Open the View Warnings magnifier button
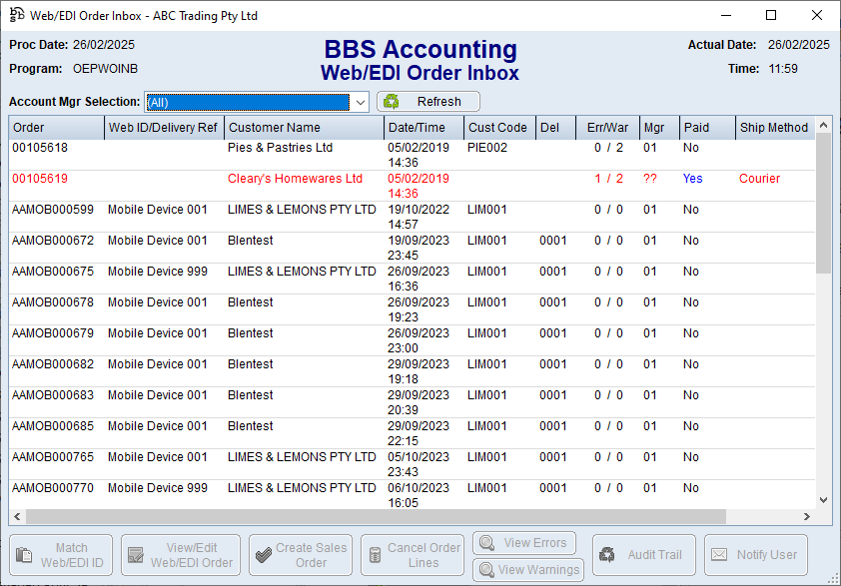The image size is (841, 586). pyautogui.click(x=527, y=570)
